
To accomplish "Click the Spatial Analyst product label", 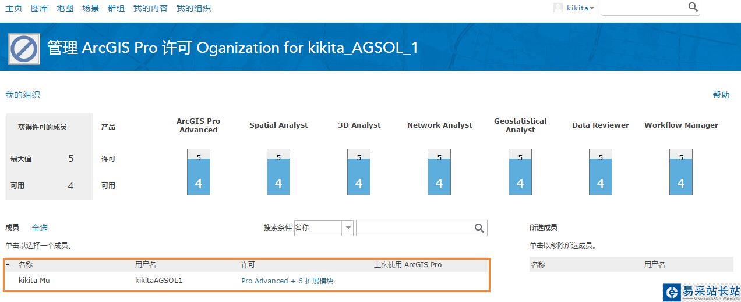I will click(x=278, y=125).
